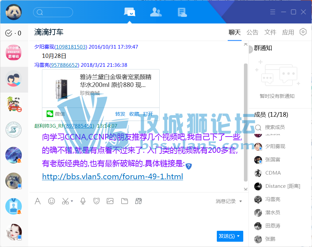This screenshot has width=312, height=247.
Task: Open the main menu hamburger icon
Action: (x=273, y=12)
